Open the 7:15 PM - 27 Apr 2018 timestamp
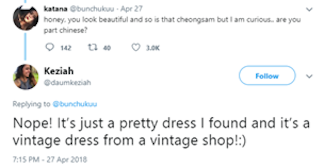324x168 pixels. pyautogui.click(x=50, y=160)
